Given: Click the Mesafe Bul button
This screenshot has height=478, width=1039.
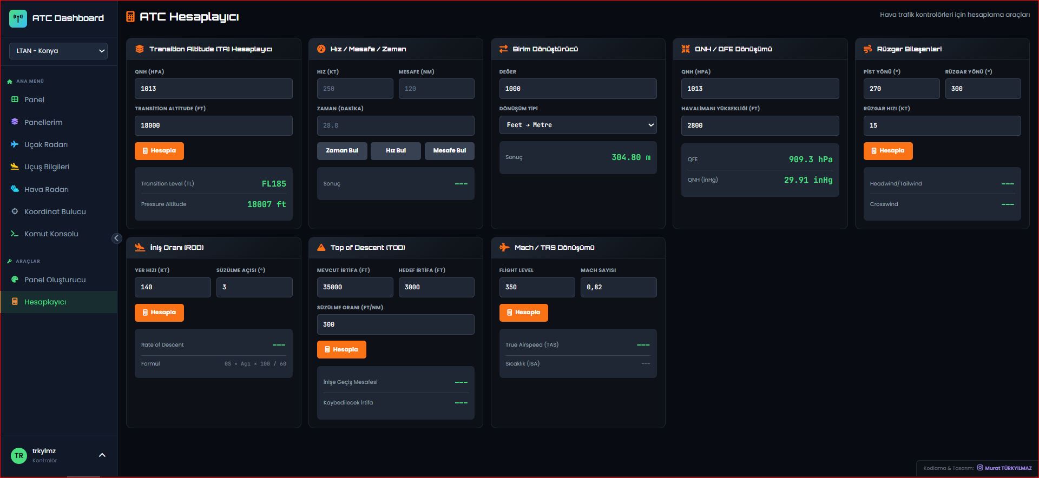Looking at the screenshot, I should tap(450, 151).
